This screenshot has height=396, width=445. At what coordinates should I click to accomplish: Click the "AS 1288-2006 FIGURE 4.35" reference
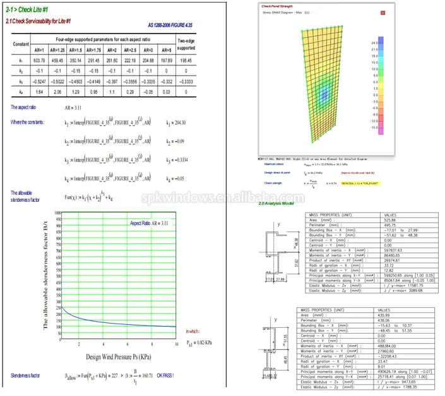point(170,25)
